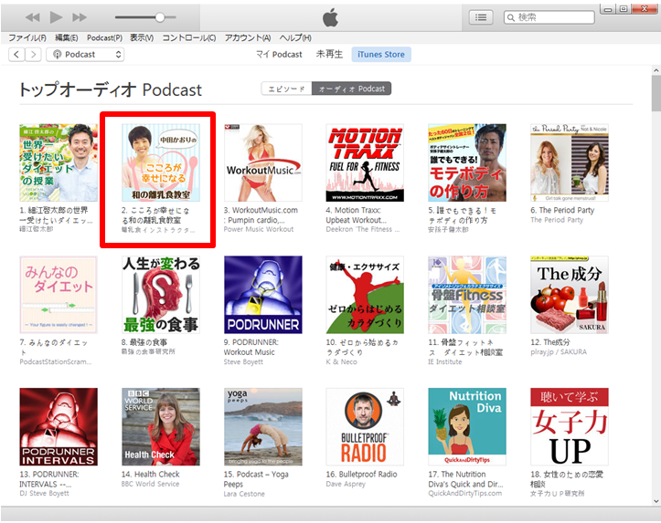Click title link 6. The Period Party
The height and width of the screenshot is (523, 661).
click(562, 210)
